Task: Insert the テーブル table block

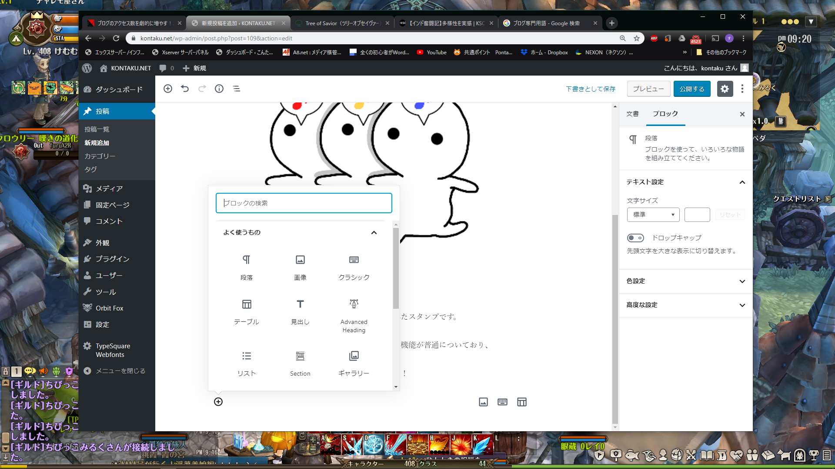Action: pos(246,312)
